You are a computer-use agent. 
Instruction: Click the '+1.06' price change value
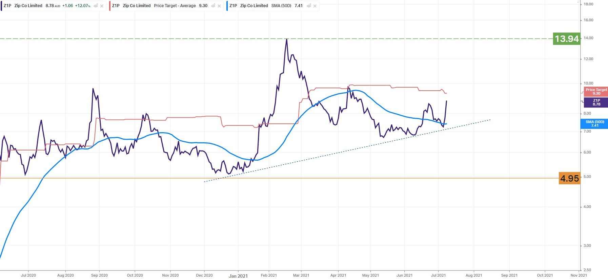pos(68,6)
